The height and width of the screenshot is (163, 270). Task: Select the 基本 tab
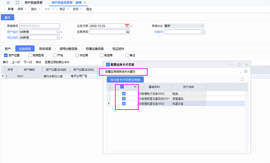(7, 18)
